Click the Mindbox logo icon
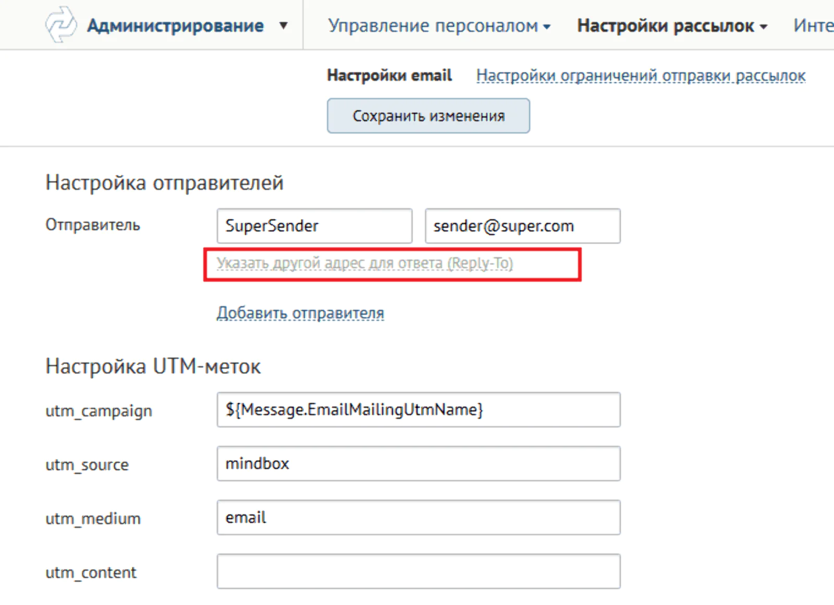The image size is (834, 605). (x=61, y=25)
